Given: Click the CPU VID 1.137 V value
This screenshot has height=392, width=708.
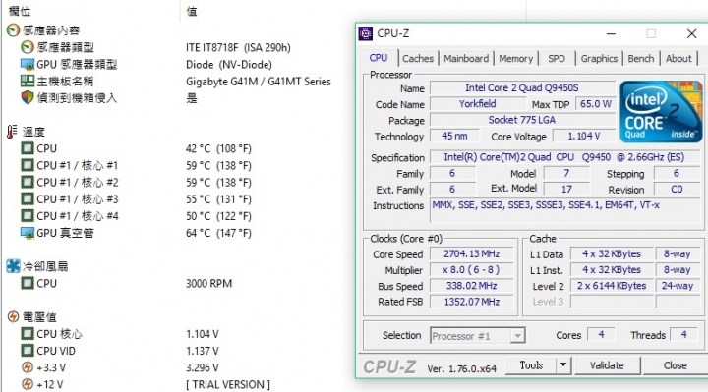Looking at the screenshot, I should coord(203,351).
